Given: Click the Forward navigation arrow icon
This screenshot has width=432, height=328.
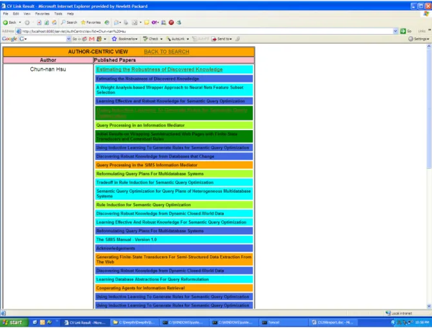Looking at the screenshot, I should point(27,23).
